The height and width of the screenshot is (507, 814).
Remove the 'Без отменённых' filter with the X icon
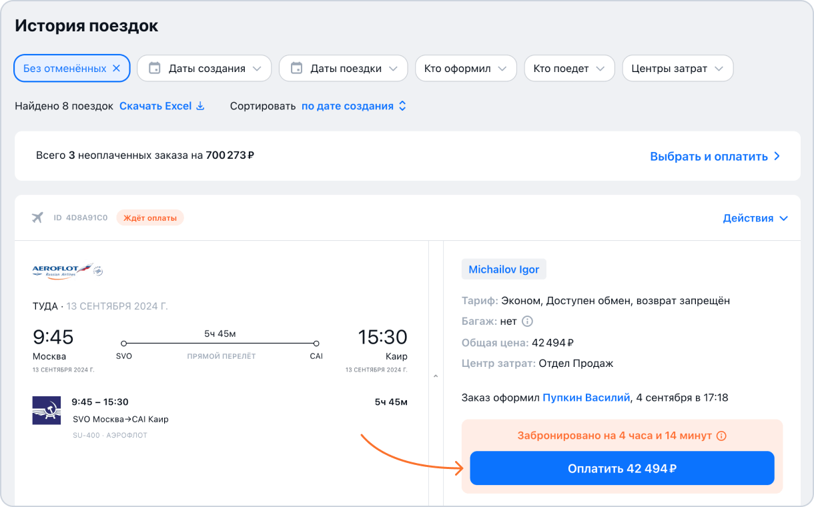(x=116, y=68)
